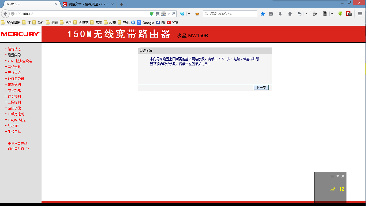Viewport: 366px width, 206px height.
Task: Bookmark this page with the blue star
Action: click(263, 14)
